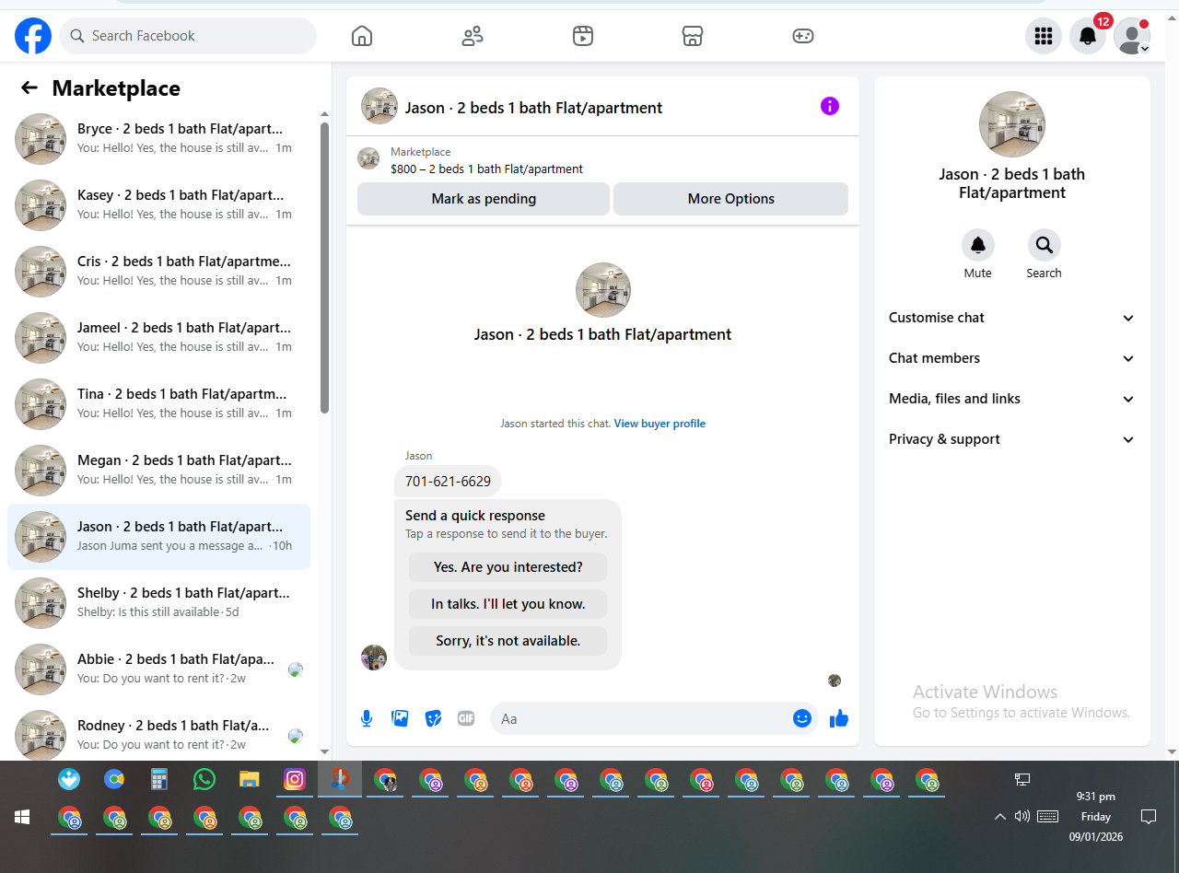1179x873 pixels.
Task: Click the phone number message 701-621-6629
Action: click(x=448, y=482)
